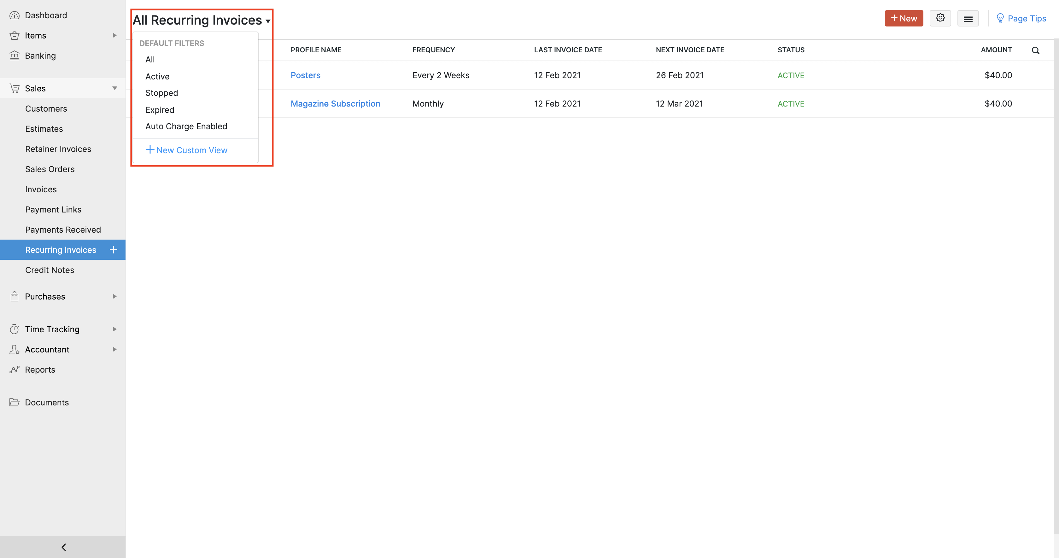1059x558 pixels.
Task: Open Reports in the sidebar
Action: coord(40,369)
